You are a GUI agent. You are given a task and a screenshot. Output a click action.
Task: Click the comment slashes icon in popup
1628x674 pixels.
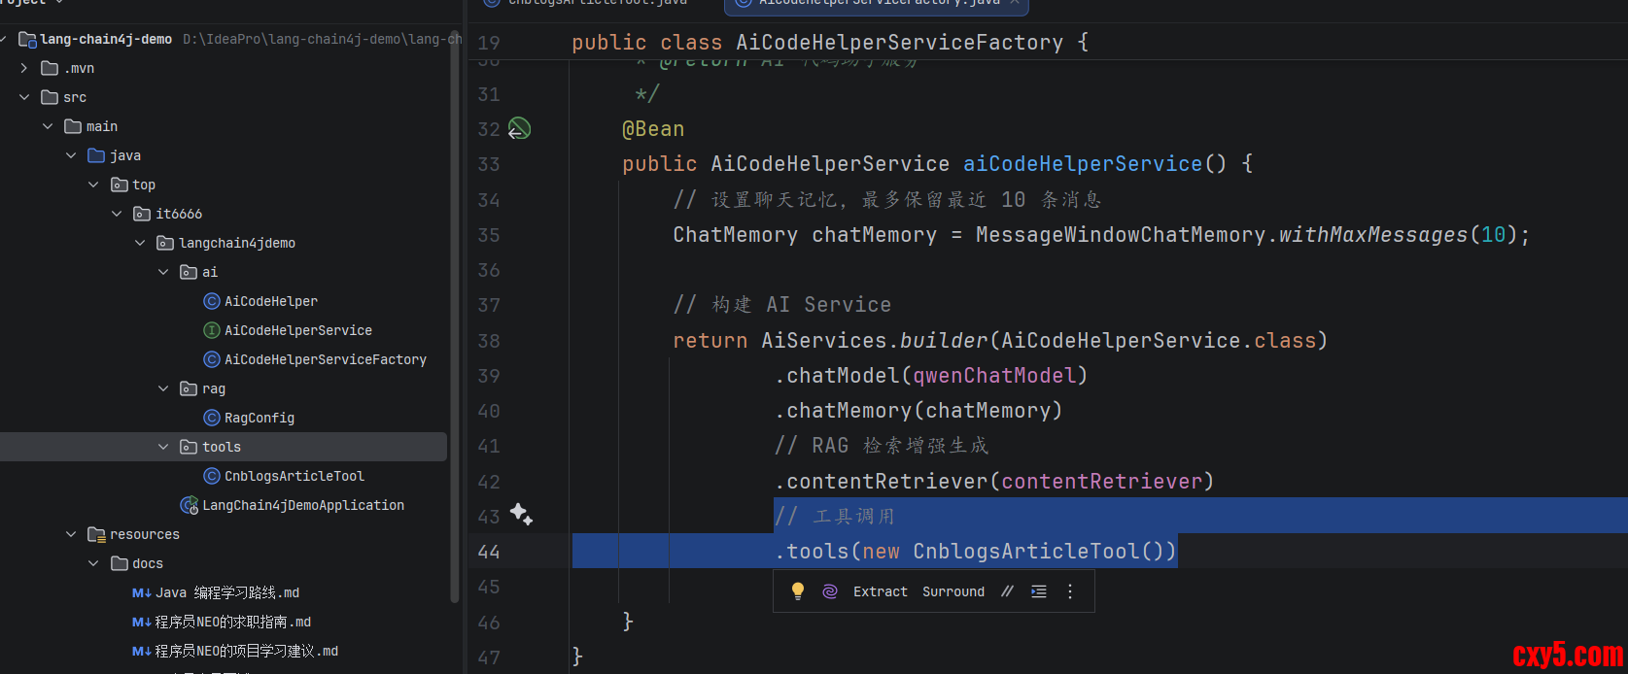click(x=1007, y=591)
